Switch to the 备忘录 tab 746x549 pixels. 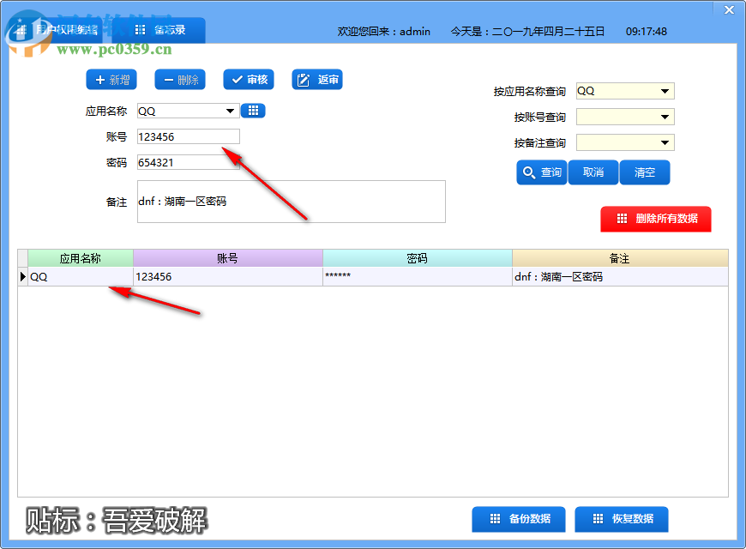point(169,28)
